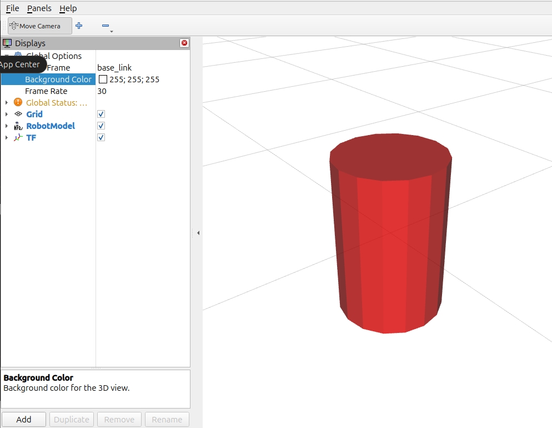This screenshot has width=552, height=428.
Task: Click the white Background Color swatch
Action: [103, 79]
